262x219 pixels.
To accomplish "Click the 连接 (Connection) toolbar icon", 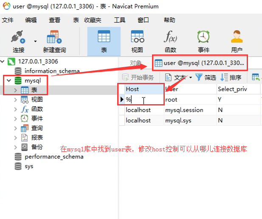I will pyautogui.click(x=18, y=41).
